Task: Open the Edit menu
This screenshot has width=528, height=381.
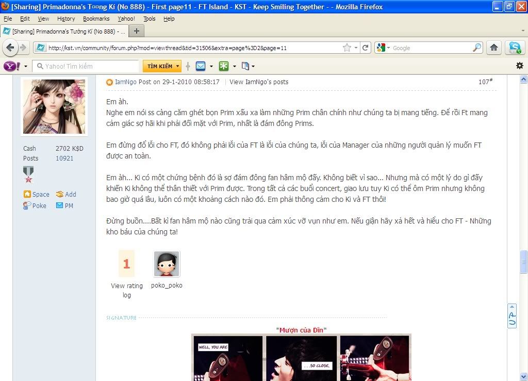Action: coord(25,19)
